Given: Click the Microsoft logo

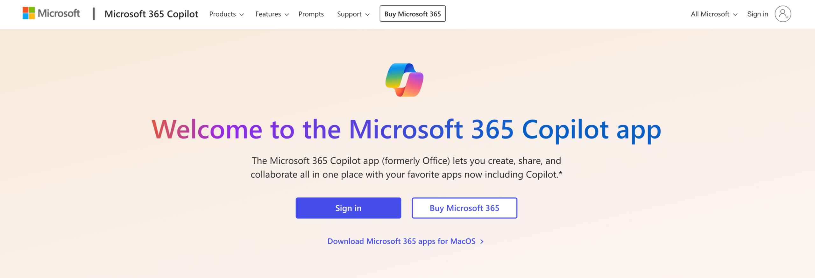Looking at the screenshot, I should tap(51, 13).
